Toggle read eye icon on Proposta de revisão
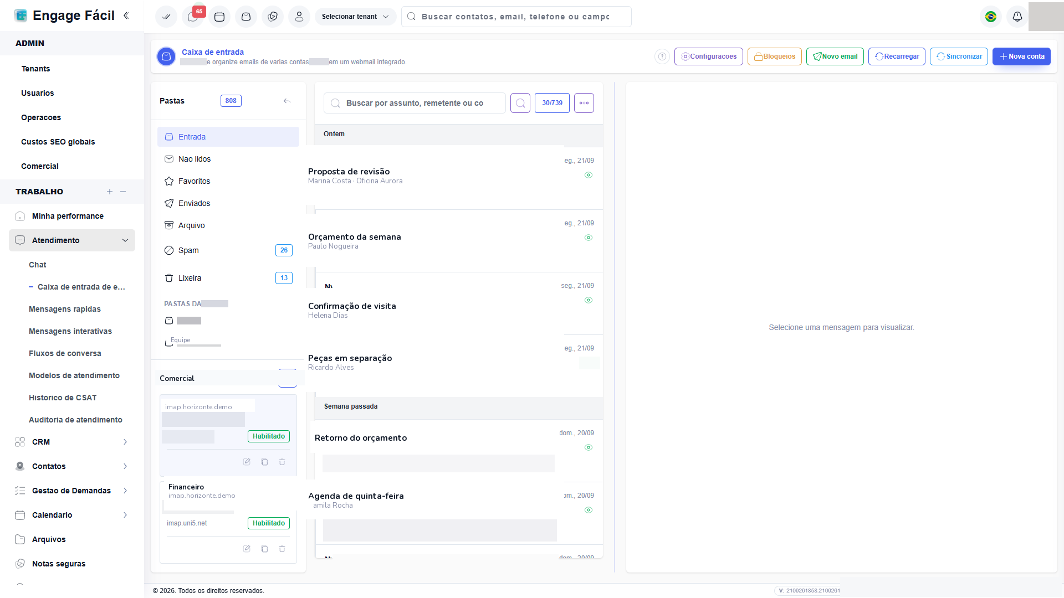 pyautogui.click(x=589, y=175)
